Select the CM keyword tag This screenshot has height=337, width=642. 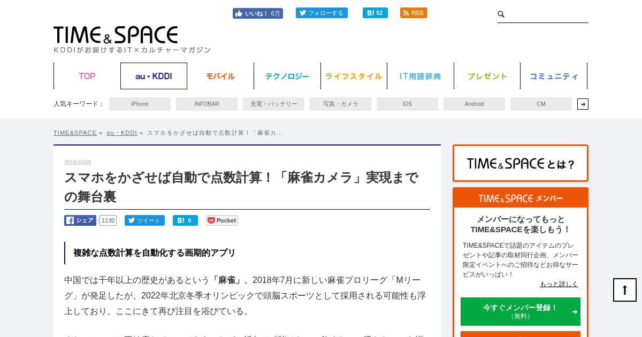(541, 104)
